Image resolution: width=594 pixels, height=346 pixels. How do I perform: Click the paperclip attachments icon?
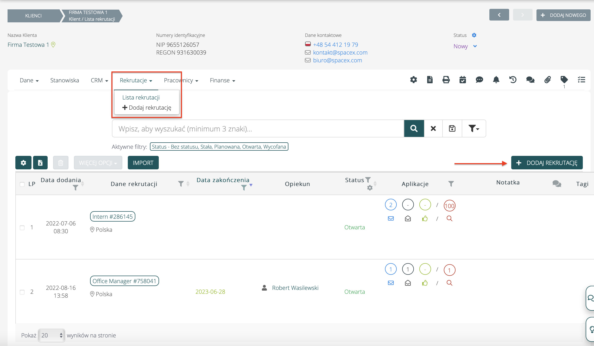pyautogui.click(x=547, y=80)
